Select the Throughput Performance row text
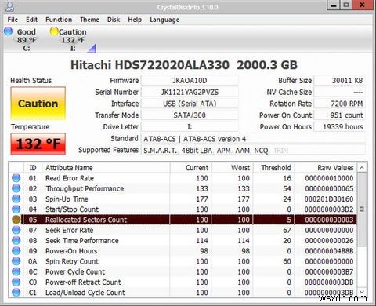 tap(85, 188)
